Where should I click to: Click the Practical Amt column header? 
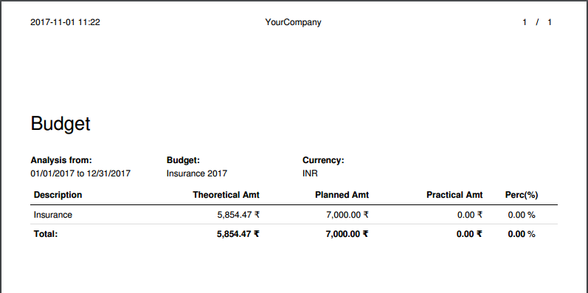pyautogui.click(x=454, y=195)
